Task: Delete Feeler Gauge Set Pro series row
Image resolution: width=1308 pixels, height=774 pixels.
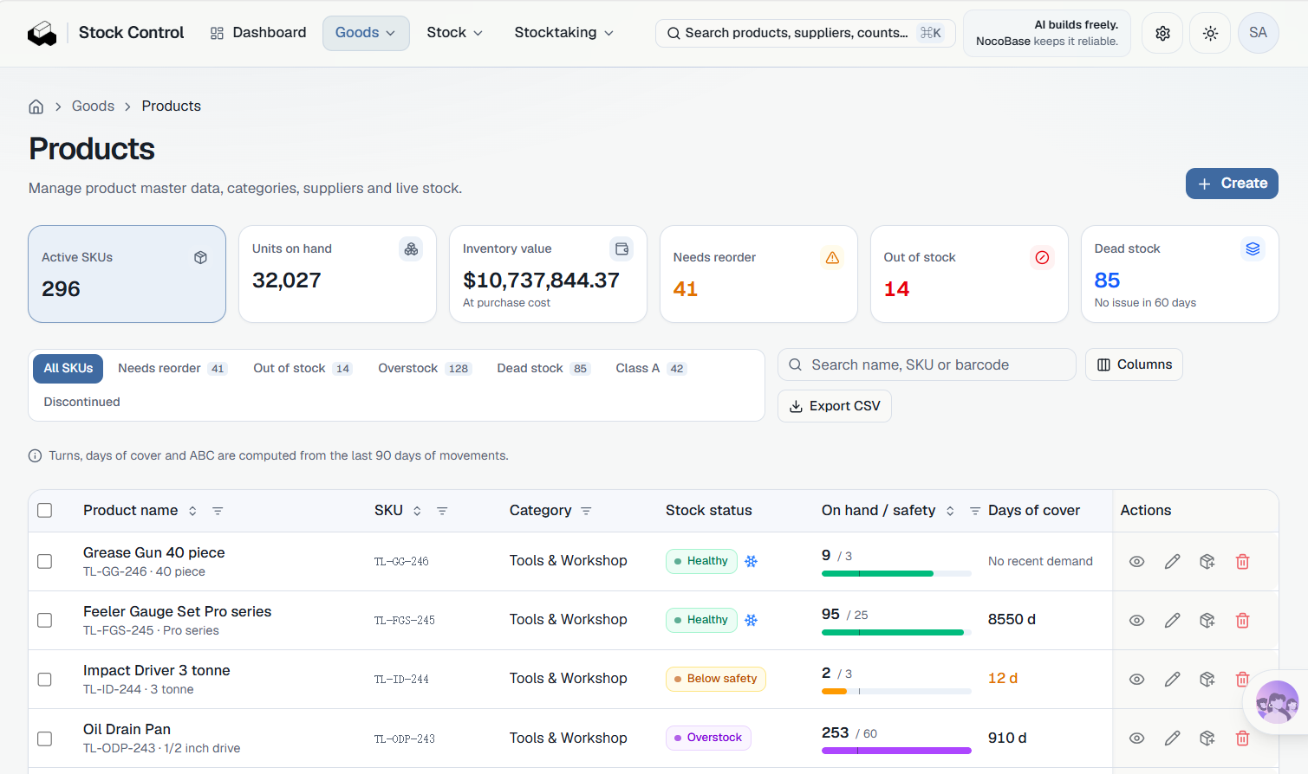Action: (1242, 621)
